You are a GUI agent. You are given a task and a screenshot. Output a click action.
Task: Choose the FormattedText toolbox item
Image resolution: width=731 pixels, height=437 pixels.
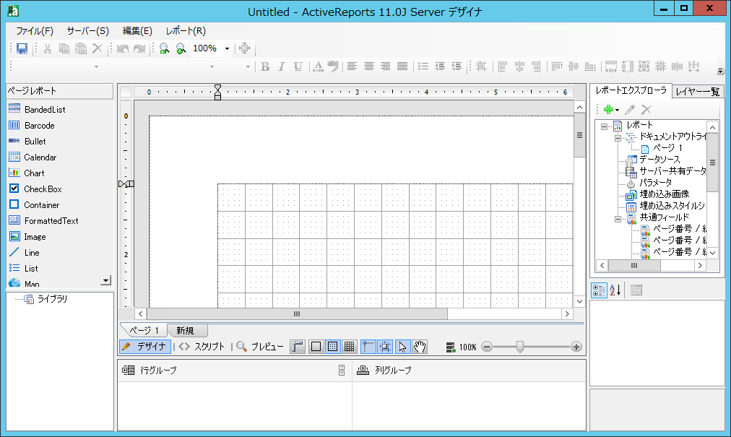(51, 221)
